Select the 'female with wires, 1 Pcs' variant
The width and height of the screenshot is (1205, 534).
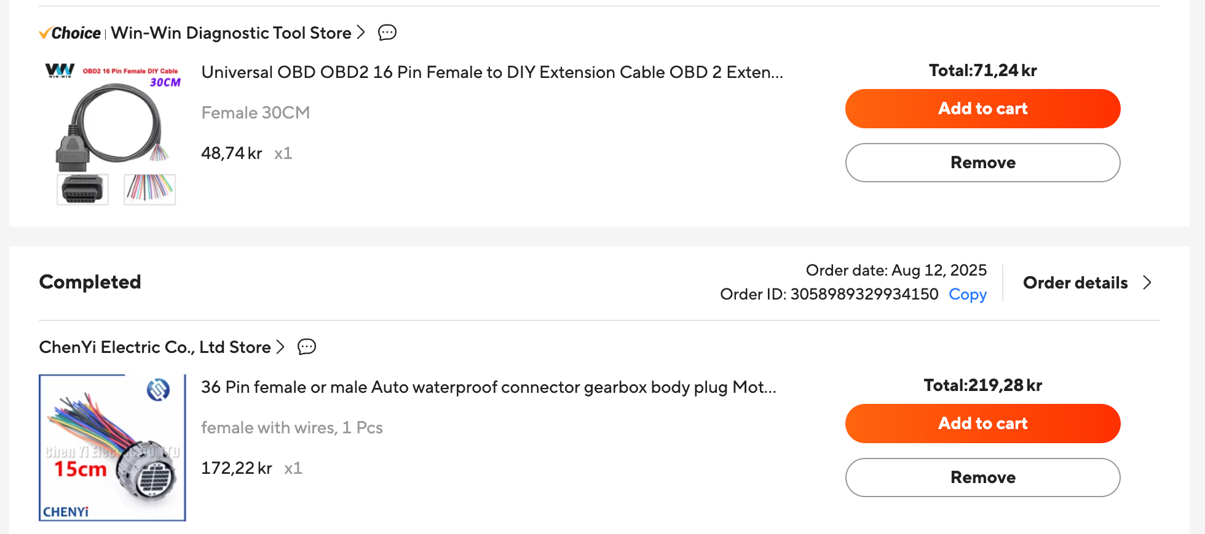(292, 428)
